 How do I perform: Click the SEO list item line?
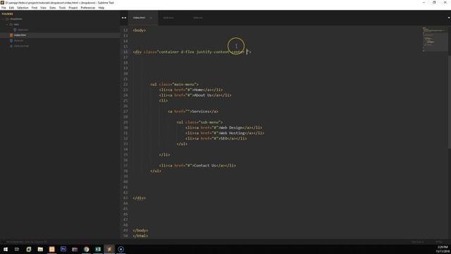click(x=216, y=138)
